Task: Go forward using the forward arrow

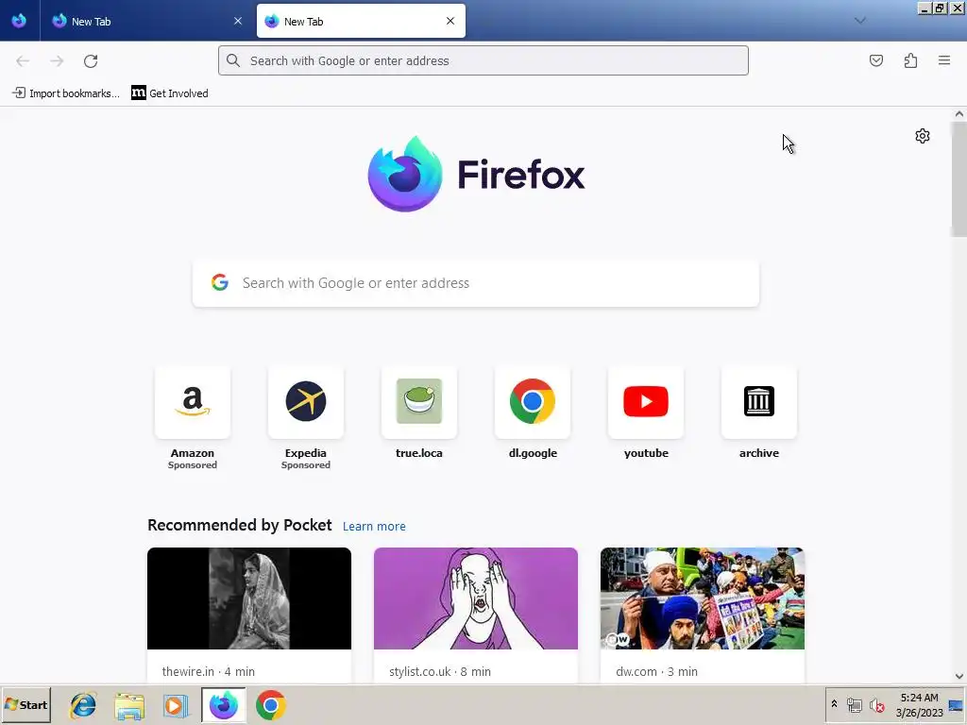Action: point(57,60)
